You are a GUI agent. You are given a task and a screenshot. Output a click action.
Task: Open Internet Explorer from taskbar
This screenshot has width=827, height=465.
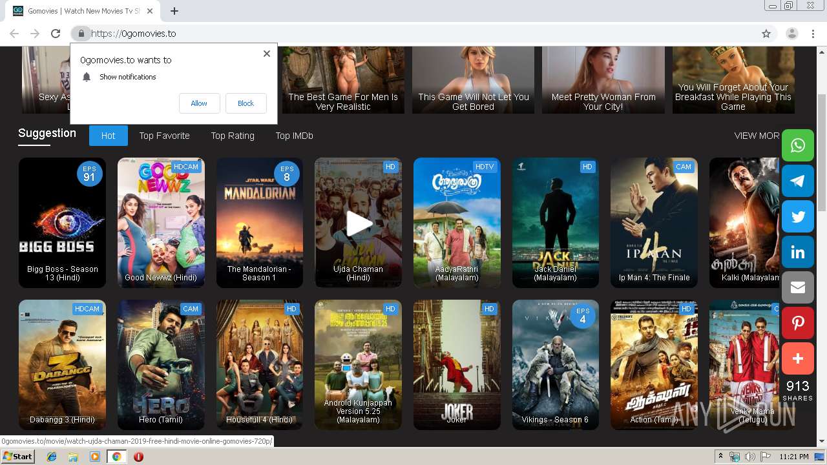pyautogui.click(x=52, y=457)
